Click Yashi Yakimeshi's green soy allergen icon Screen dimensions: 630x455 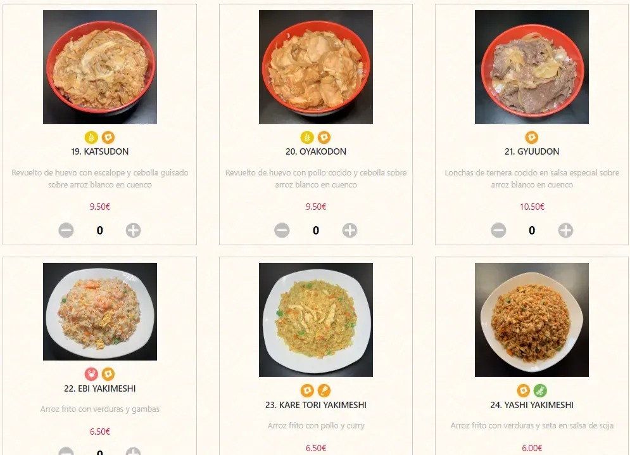[540, 390]
